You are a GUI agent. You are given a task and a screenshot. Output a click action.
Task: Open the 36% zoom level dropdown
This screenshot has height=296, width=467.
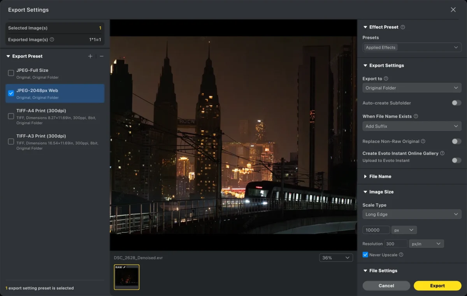(x=336, y=258)
